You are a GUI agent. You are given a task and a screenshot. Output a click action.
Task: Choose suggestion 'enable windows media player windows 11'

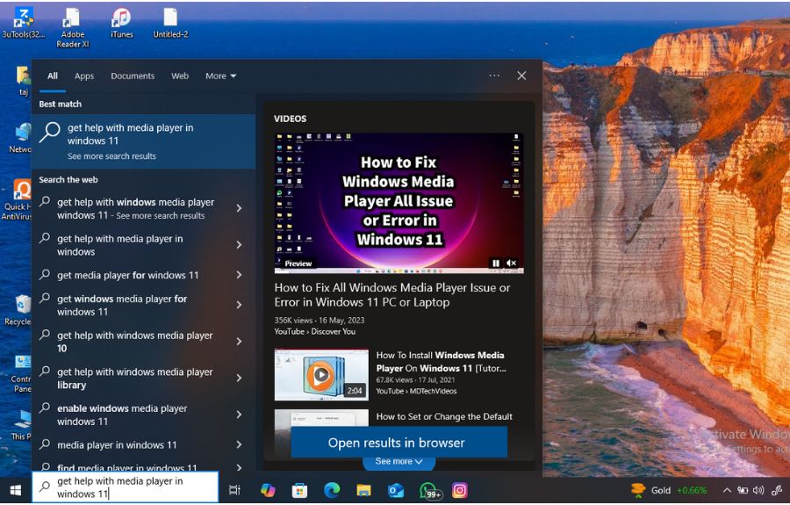tap(122, 415)
